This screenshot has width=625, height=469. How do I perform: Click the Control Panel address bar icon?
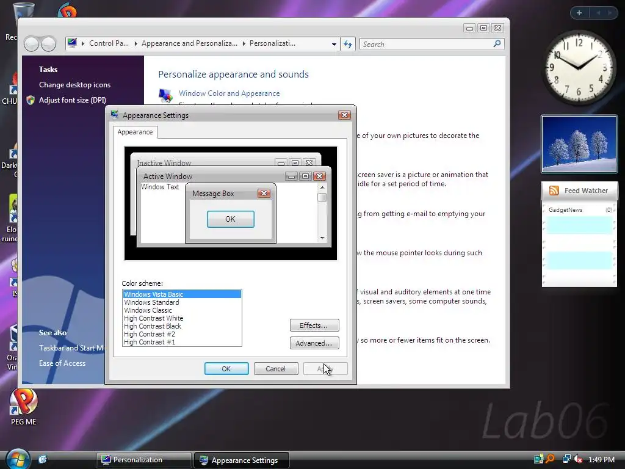72,43
